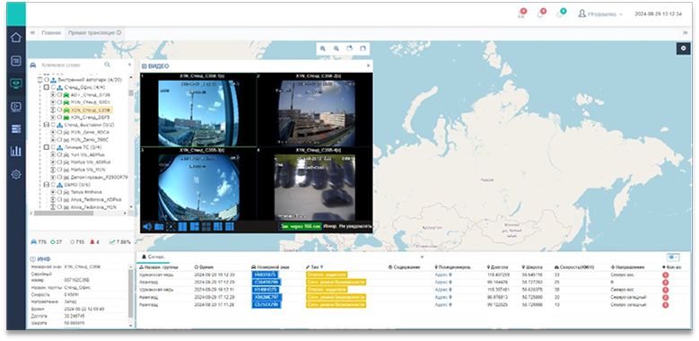
Task: Open the user account dropdown in header
Action: [x=600, y=13]
